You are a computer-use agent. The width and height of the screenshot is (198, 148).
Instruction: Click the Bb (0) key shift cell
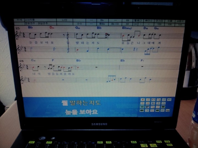[x=115, y=24]
